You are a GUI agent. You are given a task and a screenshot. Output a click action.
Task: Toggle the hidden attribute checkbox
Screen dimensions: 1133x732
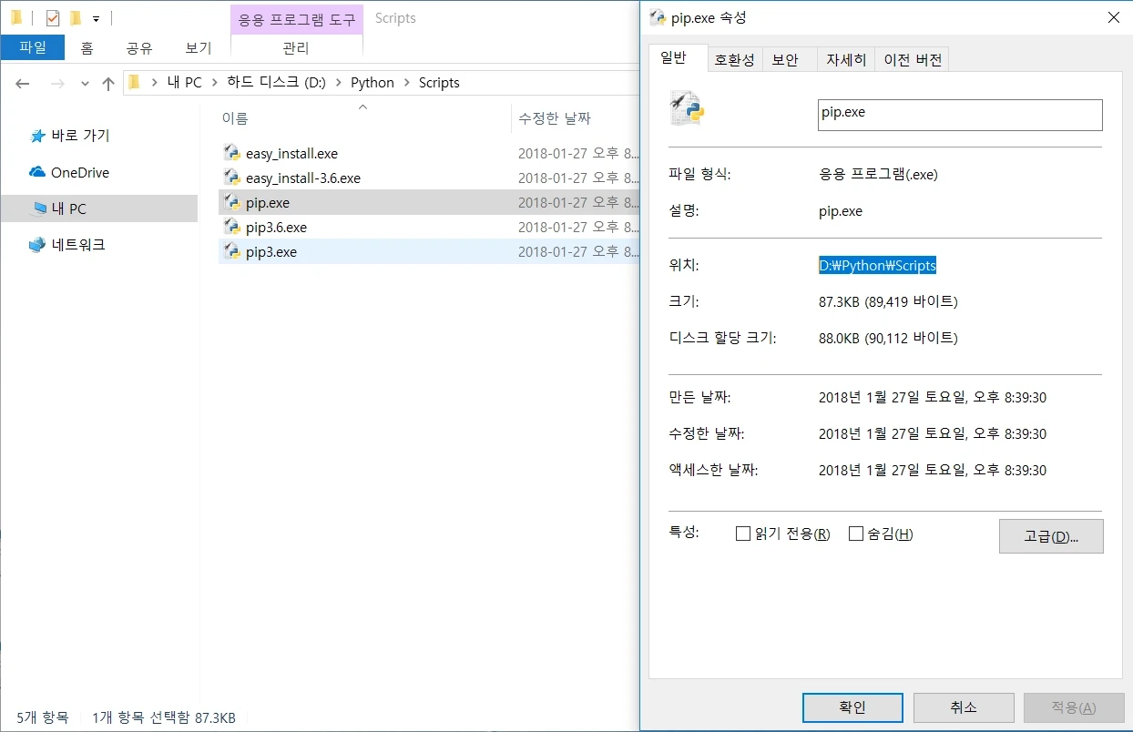[855, 534]
